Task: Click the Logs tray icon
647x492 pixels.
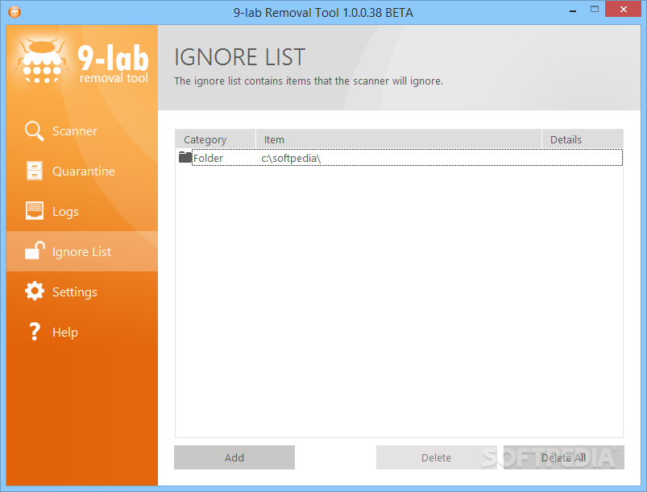Action: (x=35, y=211)
